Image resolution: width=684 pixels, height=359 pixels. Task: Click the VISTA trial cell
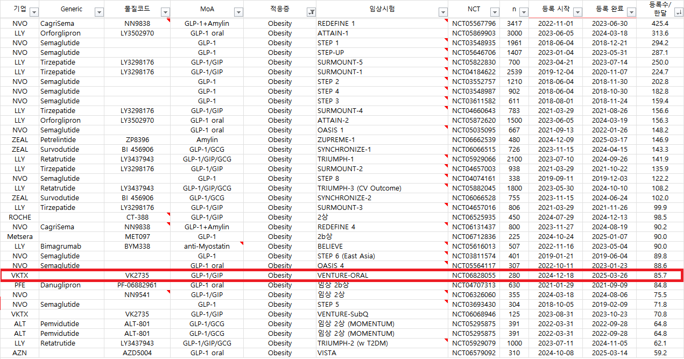pyautogui.click(x=383, y=353)
